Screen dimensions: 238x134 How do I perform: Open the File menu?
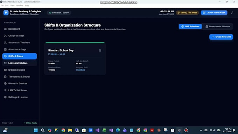click(x=2, y=6)
